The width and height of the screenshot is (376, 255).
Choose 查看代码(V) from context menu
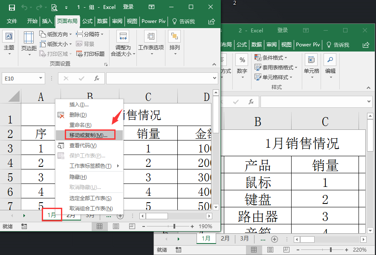[89, 146]
